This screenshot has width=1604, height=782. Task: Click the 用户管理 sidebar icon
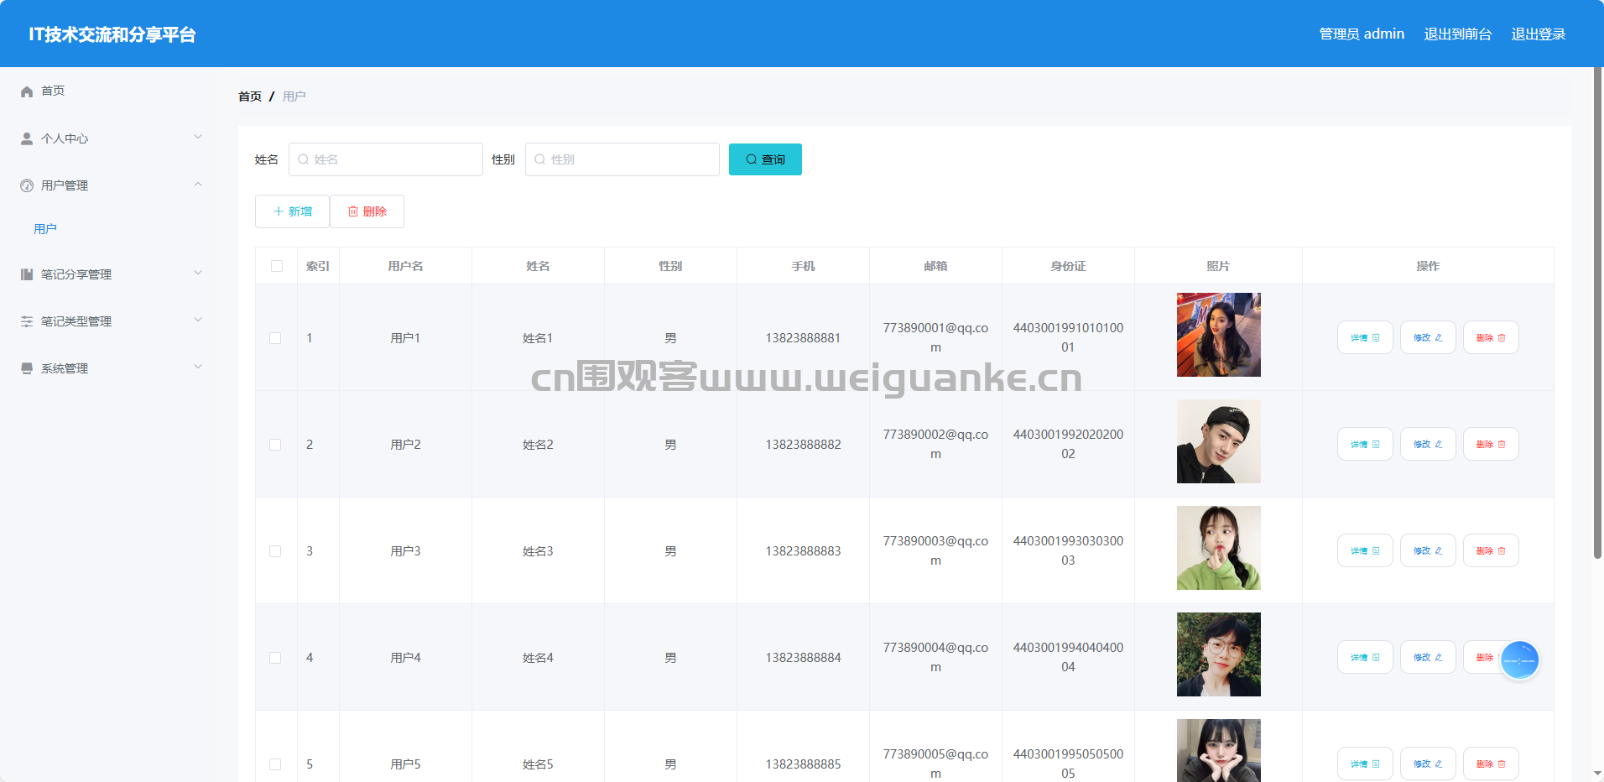[x=27, y=185]
